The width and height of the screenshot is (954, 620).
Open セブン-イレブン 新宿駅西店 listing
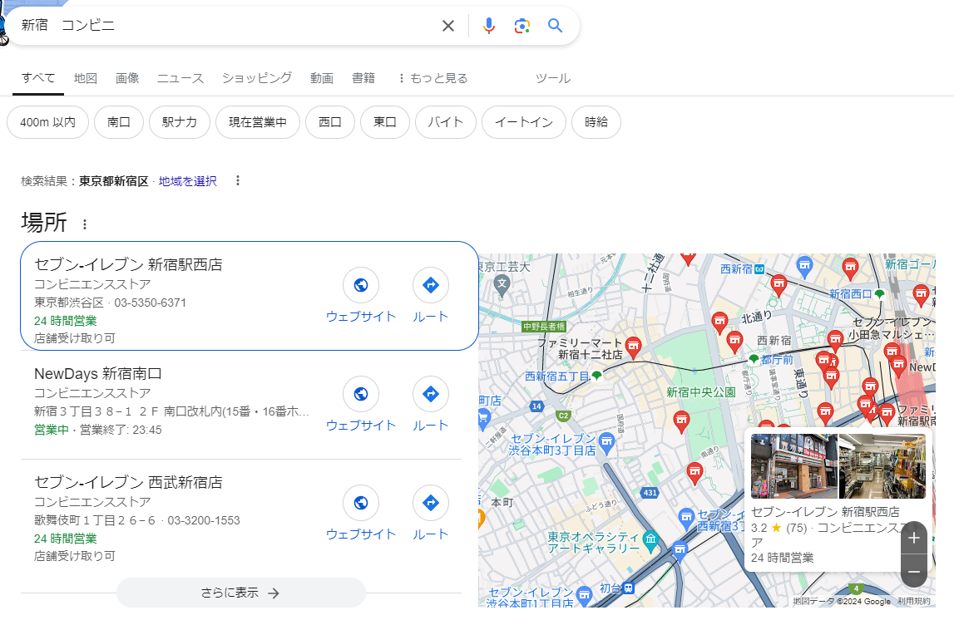click(128, 264)
